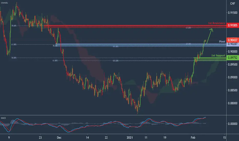This screenshot has width=239, height=141.
Task: Click the 127.20% Fibonacci label
Action: pos(116,61)
